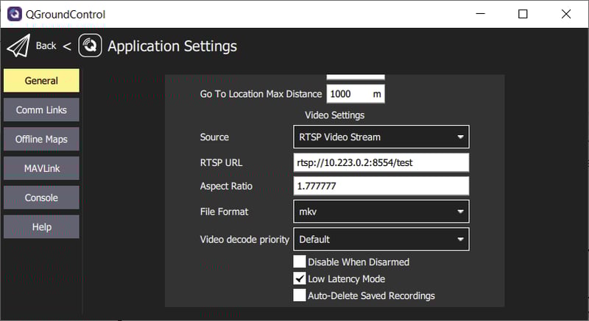This screenshot has height=321, width=589.
Task: Click the Back label in header
Action: 46,46
